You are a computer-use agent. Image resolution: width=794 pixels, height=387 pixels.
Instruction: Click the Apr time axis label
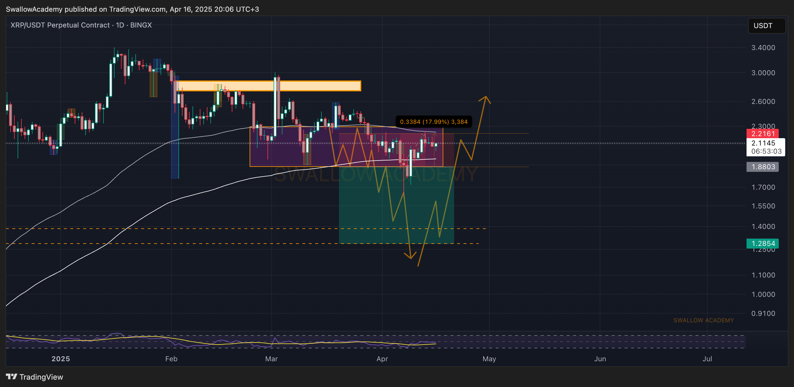point(382,359)
